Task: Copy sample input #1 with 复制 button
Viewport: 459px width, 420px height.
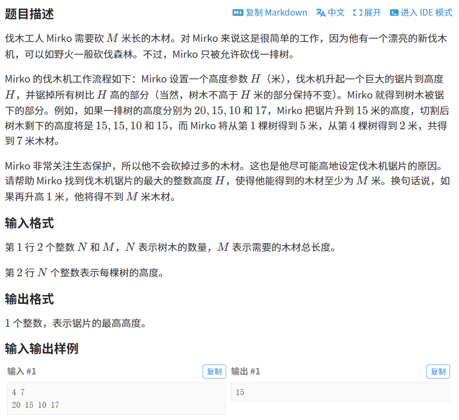Action: tap(214, 372)
